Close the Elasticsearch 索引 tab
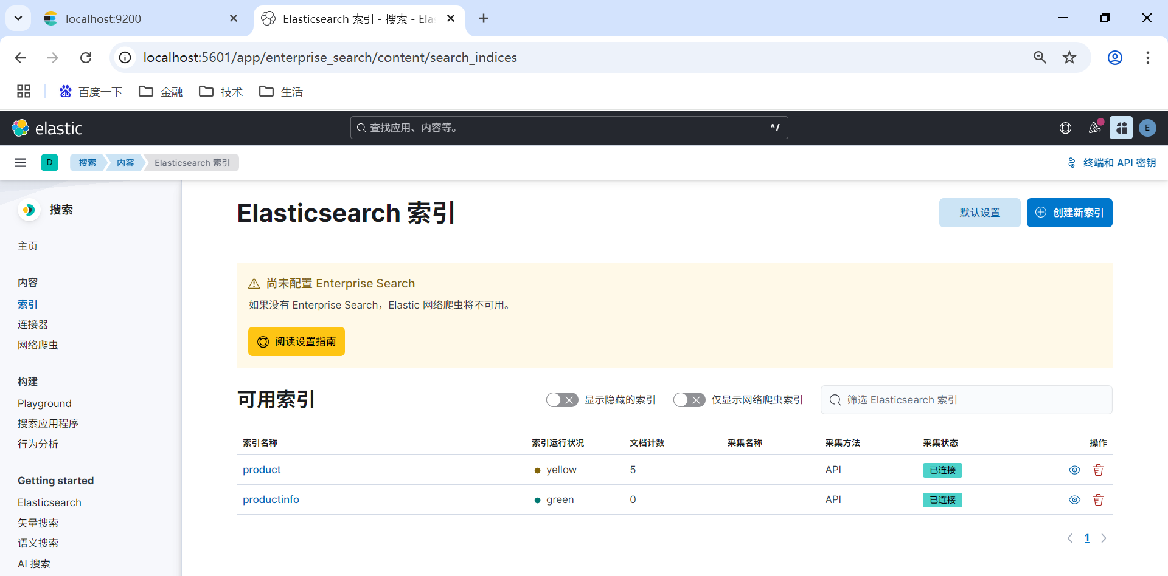This screenshot has height=576, width=1168. pos(451,19)
